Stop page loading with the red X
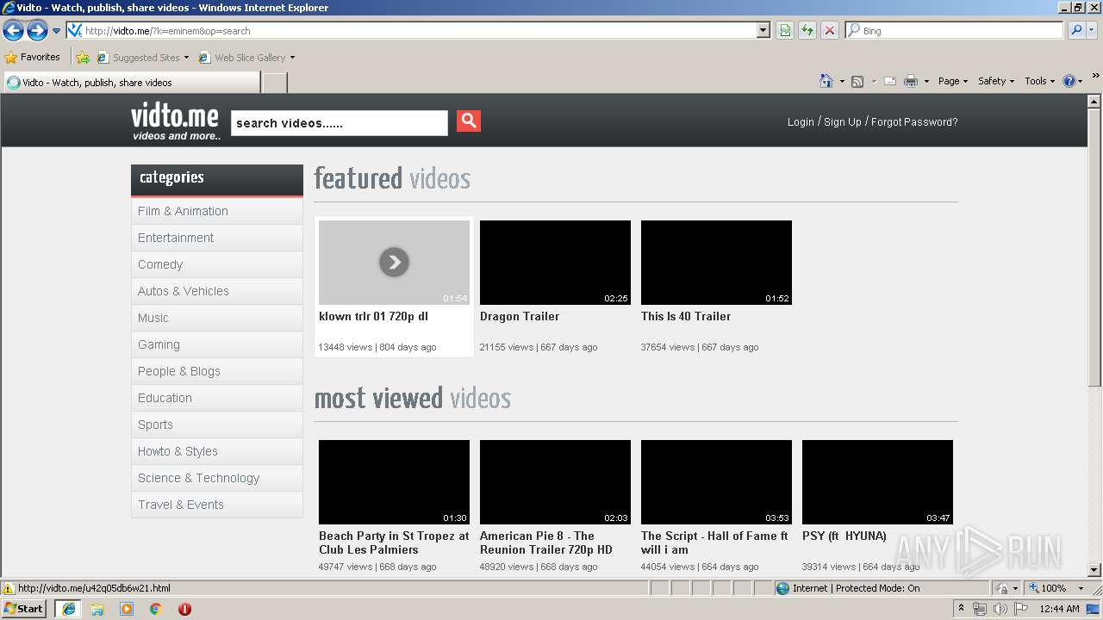This screenshot has width=1103, height=620. (x=830, y=31)
